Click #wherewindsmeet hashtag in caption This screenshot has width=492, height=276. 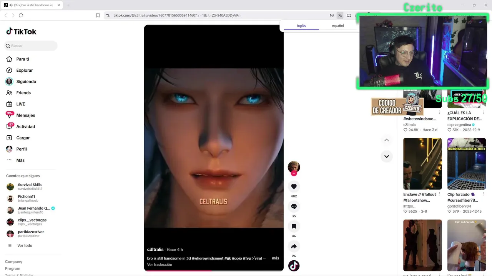208,258
